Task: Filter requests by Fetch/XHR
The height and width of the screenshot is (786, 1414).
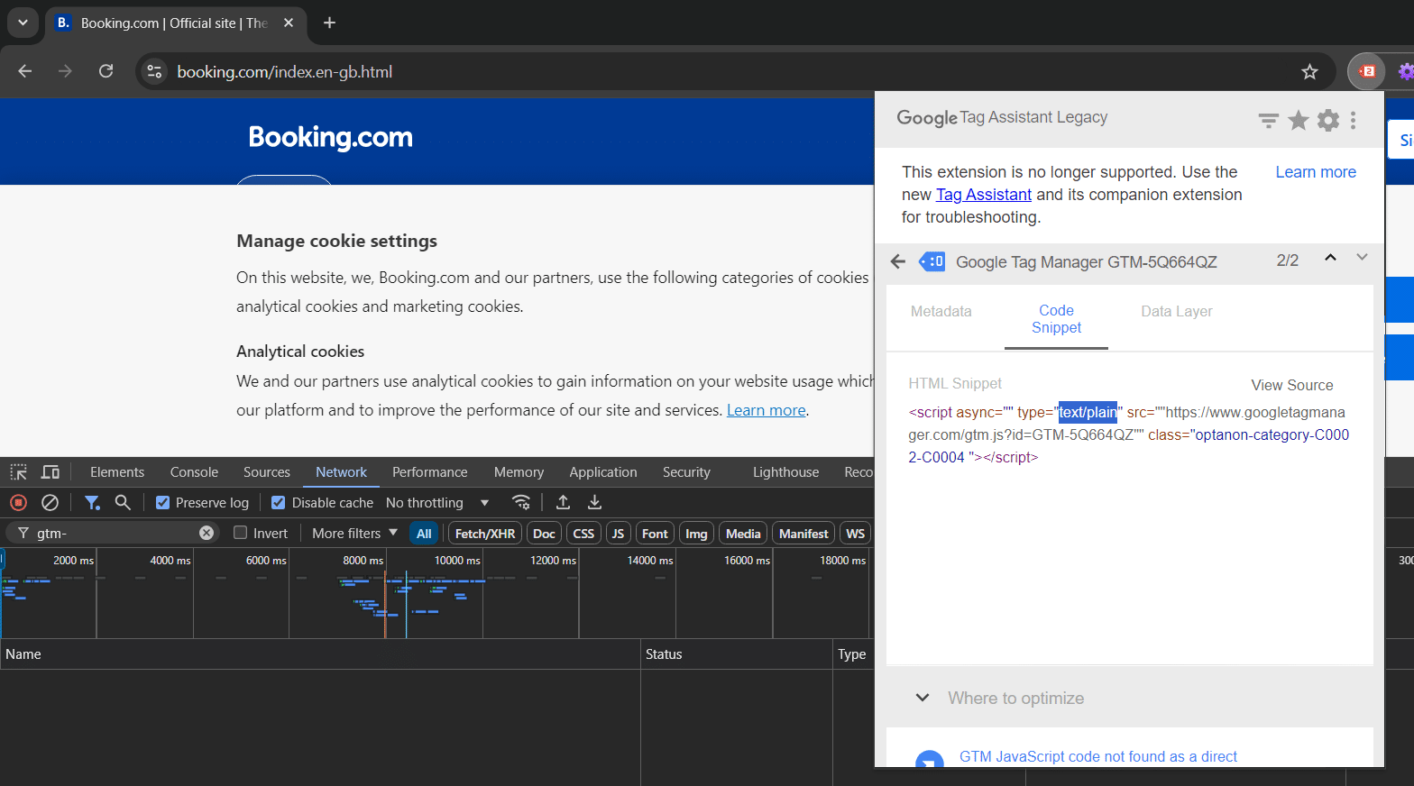Action: [x=485, y=534]
